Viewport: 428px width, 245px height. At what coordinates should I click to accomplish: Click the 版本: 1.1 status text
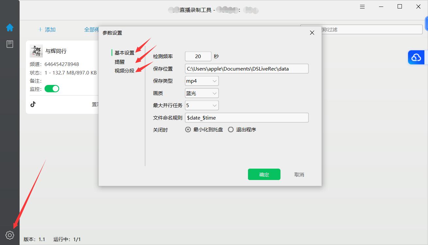pyautogui.click(x=34, y=239)
